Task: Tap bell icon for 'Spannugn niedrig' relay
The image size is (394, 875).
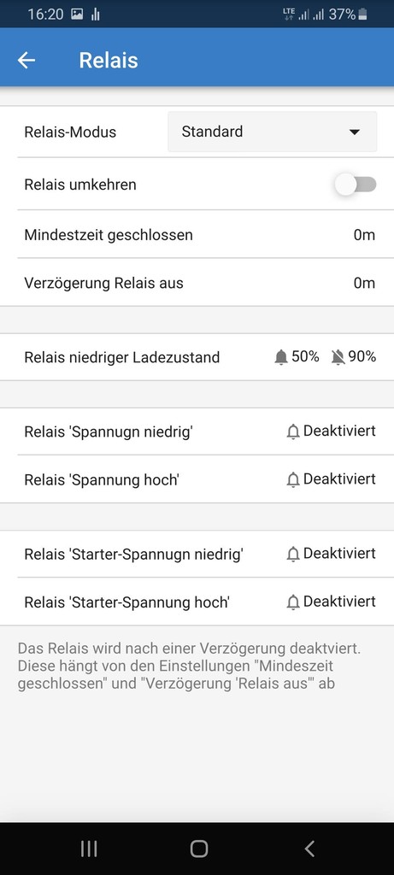Action: tap(293, 432)
